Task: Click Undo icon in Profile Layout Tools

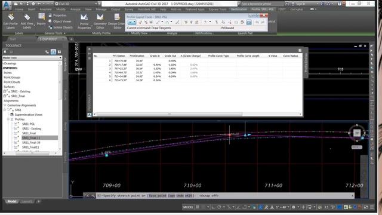Action: pyautogui.click(x=257, y=22)
